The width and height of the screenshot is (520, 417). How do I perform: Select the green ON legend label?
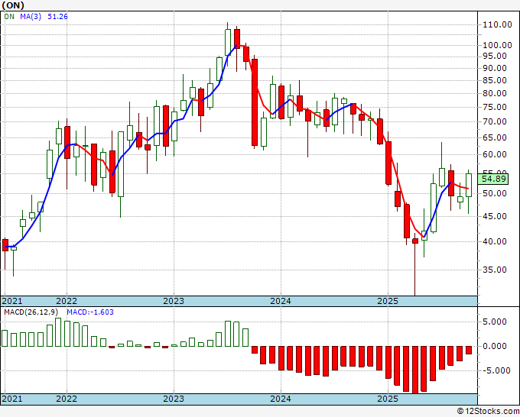click(x=9, y=17)
